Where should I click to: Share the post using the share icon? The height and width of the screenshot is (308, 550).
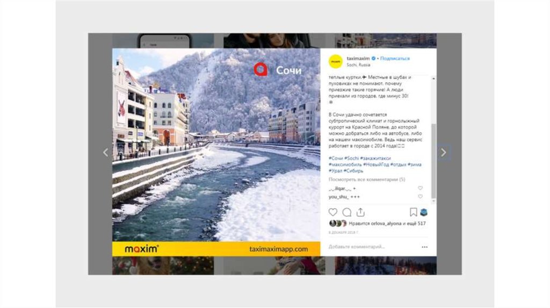(360, 212)
